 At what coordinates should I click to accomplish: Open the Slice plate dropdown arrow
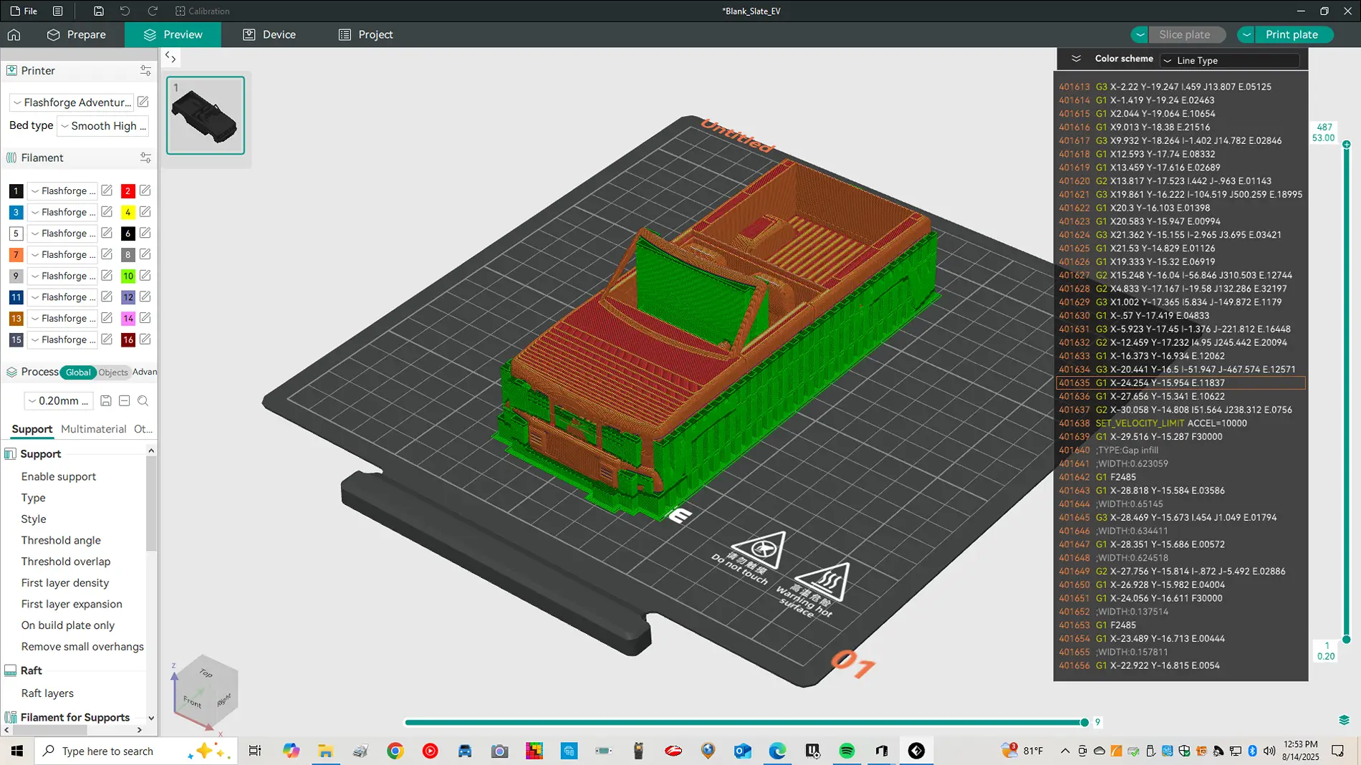[x=1140, y=34]
